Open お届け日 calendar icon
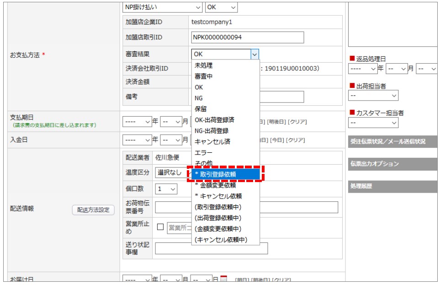440x285 pixels. [x=223, y=279]
